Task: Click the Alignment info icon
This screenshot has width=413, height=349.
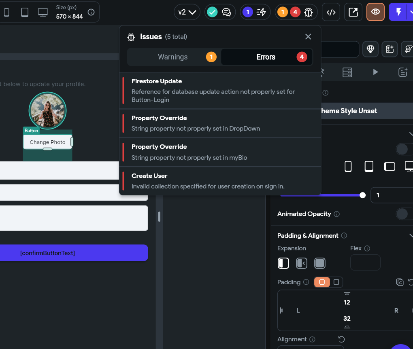Action: pyautogui.click(x=312, y=339)
